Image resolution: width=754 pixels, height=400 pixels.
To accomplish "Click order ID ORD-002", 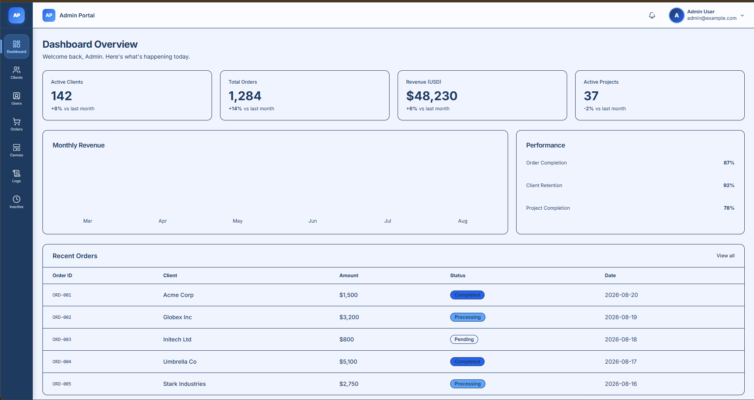I will tap(62, 317).
